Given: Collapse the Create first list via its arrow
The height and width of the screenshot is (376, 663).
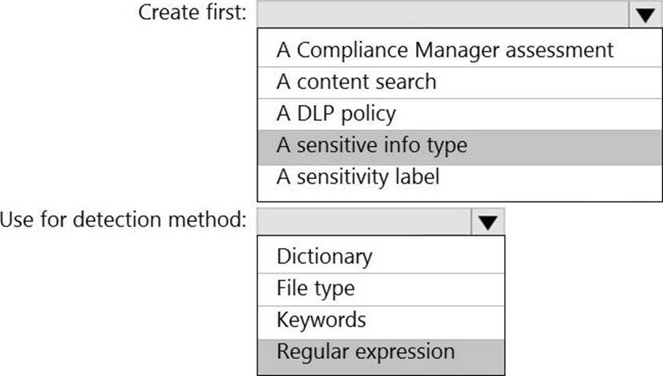Looking at the screenshot, I should tap(645, 14).
